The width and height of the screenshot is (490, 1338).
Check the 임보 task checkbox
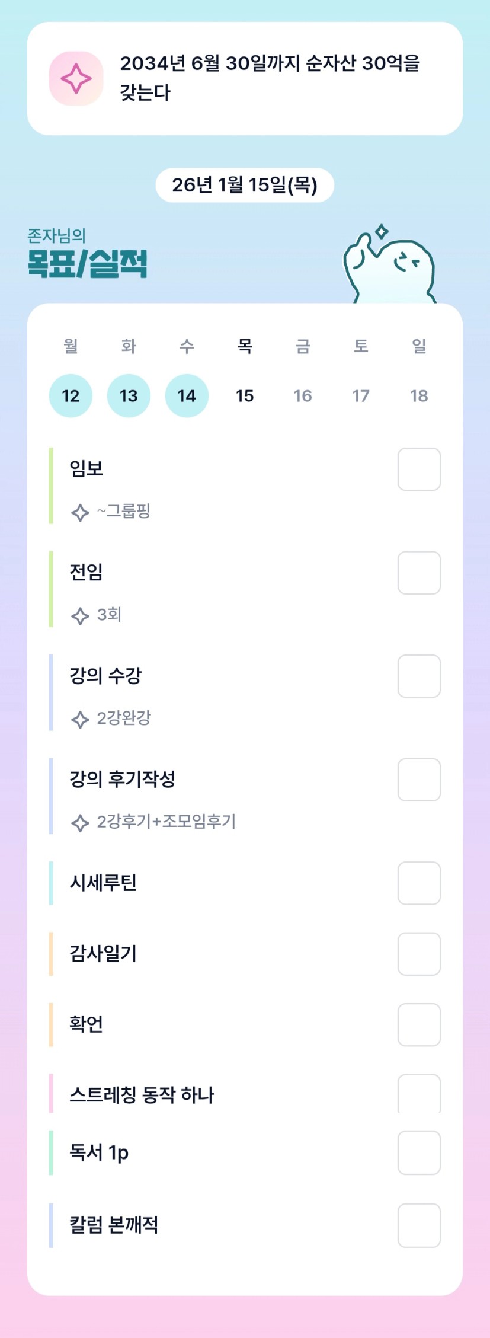pos(418,470)
